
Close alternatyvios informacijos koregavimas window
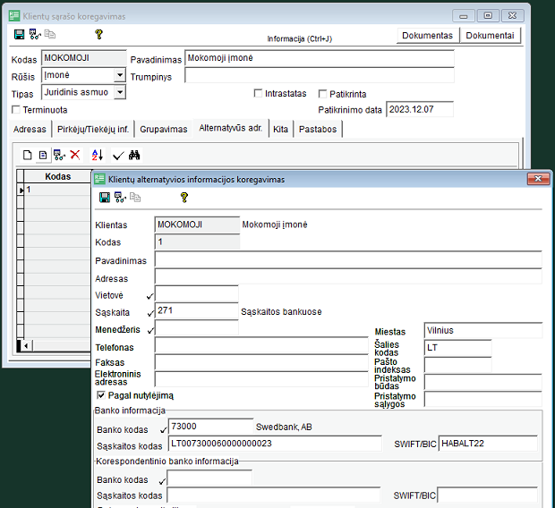[x=538, y=179]
